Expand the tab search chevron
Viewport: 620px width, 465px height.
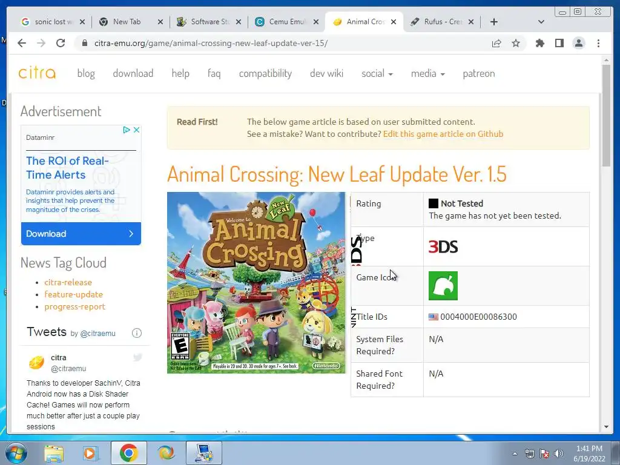coord(541,22)
